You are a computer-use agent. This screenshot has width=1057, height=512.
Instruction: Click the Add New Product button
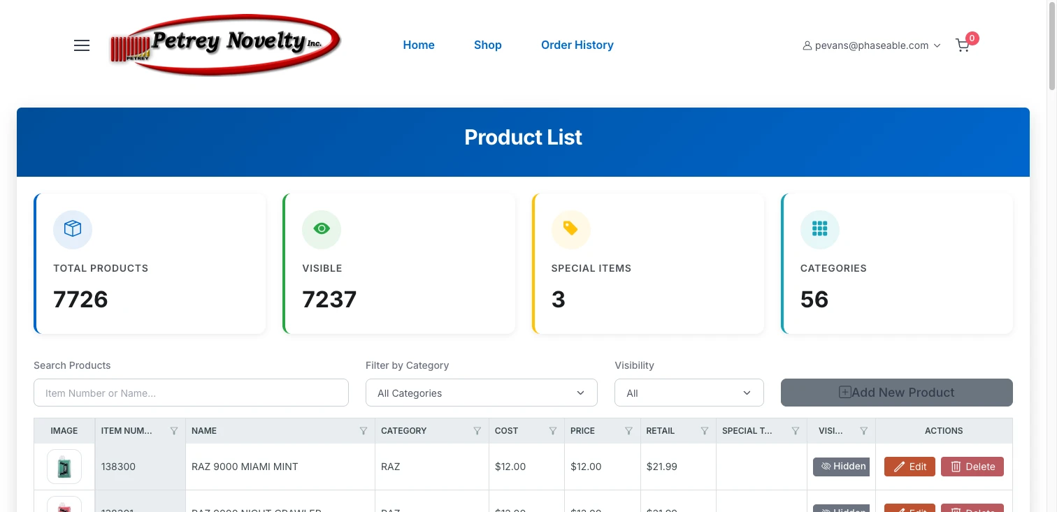[x=896, y=393]
